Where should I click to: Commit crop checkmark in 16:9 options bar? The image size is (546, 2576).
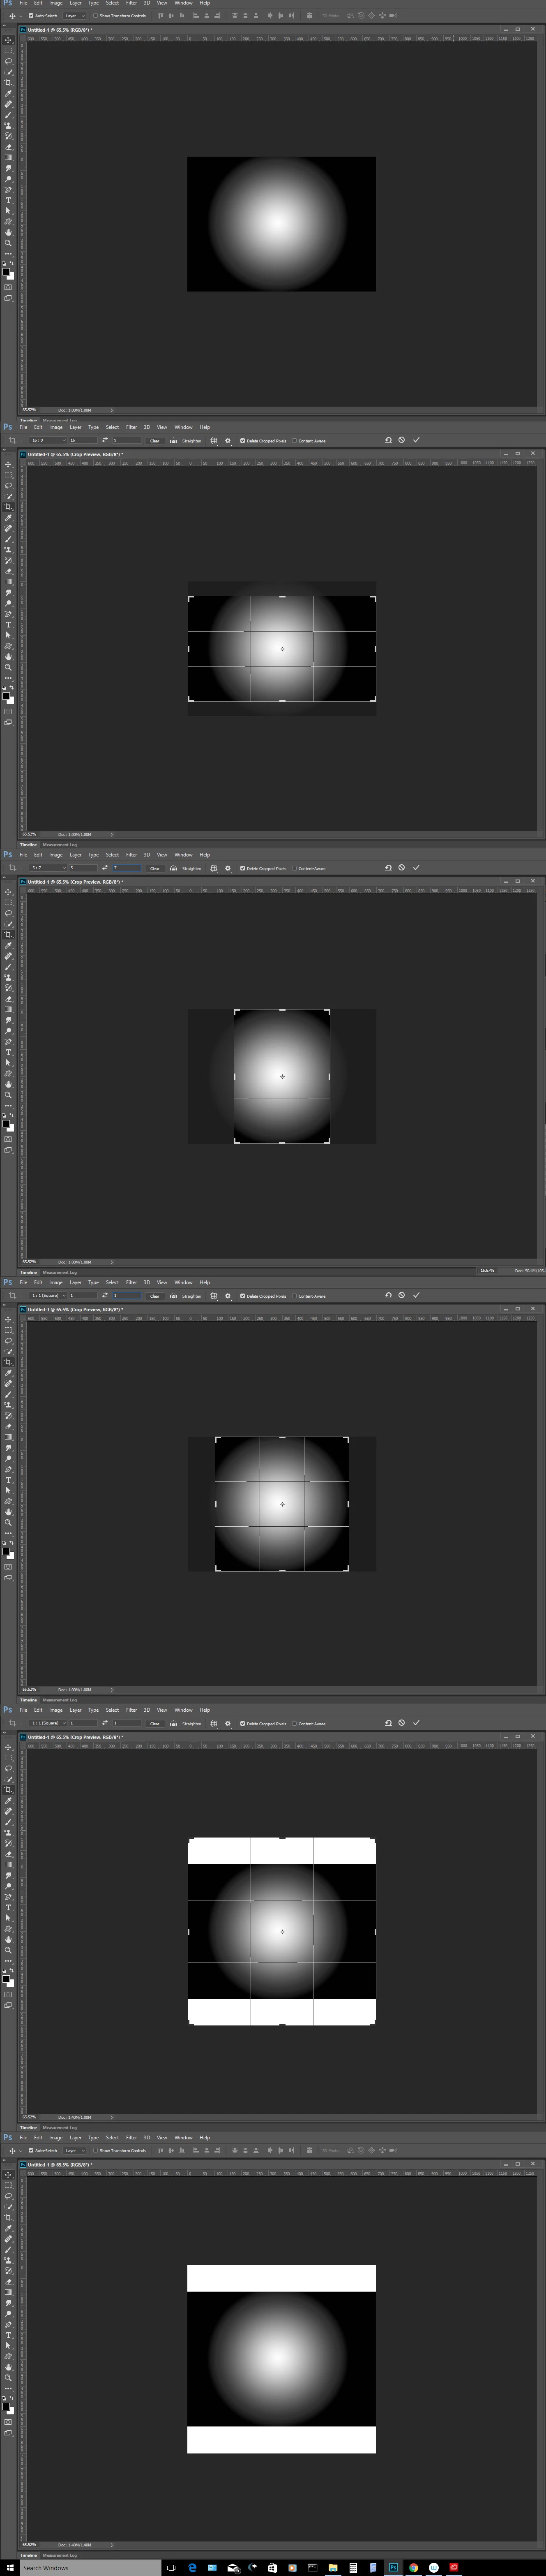coord(416,440)
